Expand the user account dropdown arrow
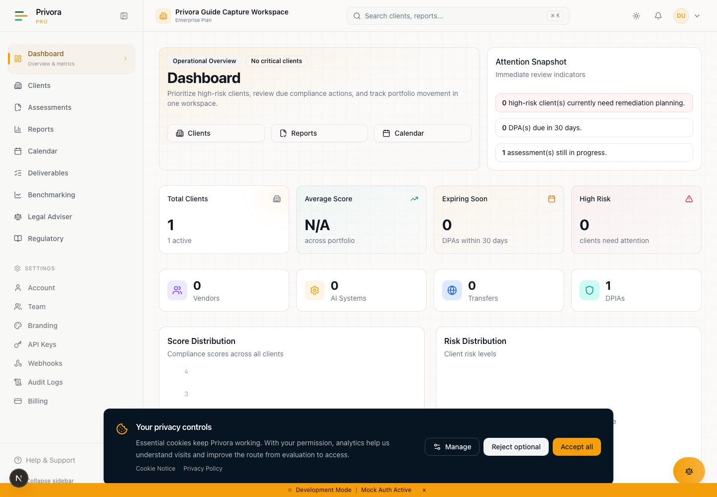 click(697, 16)
